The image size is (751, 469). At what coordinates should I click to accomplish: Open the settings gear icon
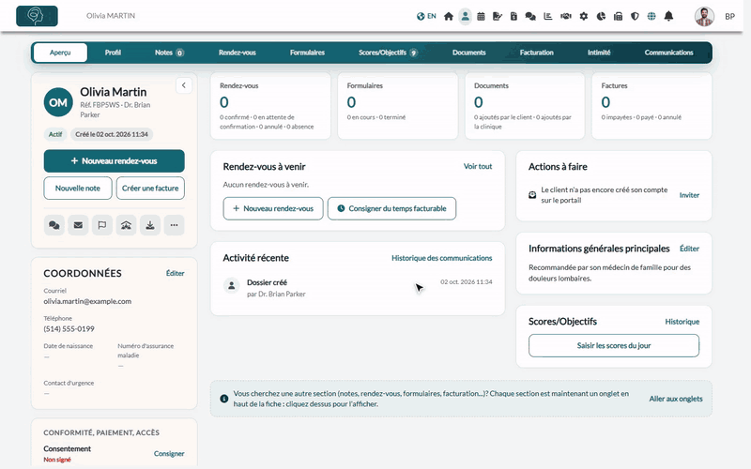click(x=583, y=16)
